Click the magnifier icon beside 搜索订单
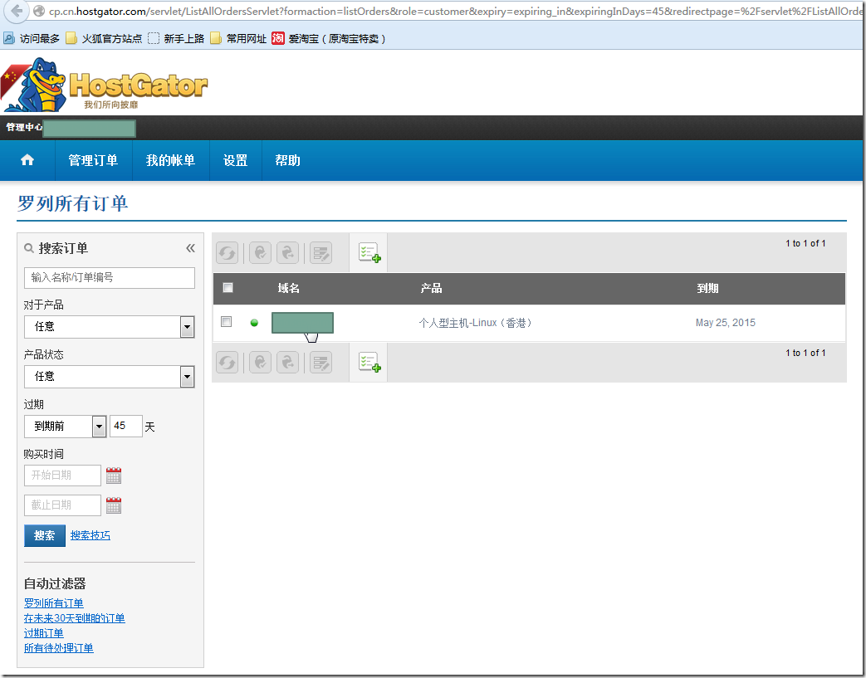This screenshot has height=678, width=866. pyautogui.click(x=29, y=248)
